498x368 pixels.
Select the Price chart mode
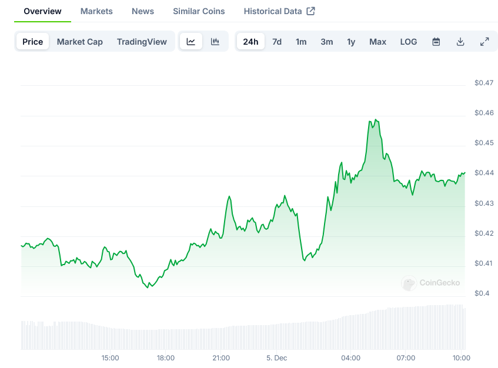[33, 42]
